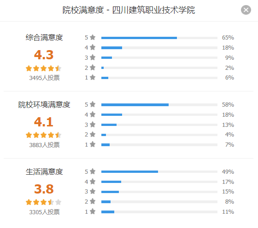Click the 4.1 score under 院校环境满意度

pyautogui.click(x=44, y=122)
